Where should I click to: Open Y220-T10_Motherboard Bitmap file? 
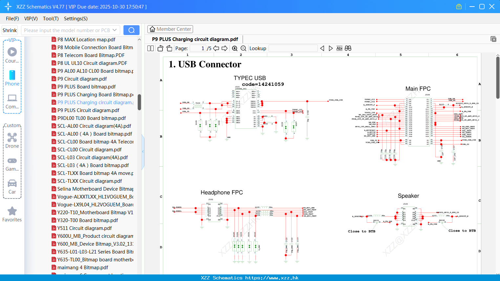pyautogui.click(x=95, y=213)
